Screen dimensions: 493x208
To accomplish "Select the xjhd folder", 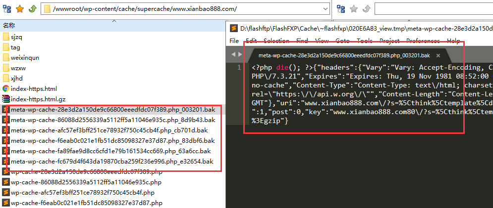I will [x=17, y=79].
